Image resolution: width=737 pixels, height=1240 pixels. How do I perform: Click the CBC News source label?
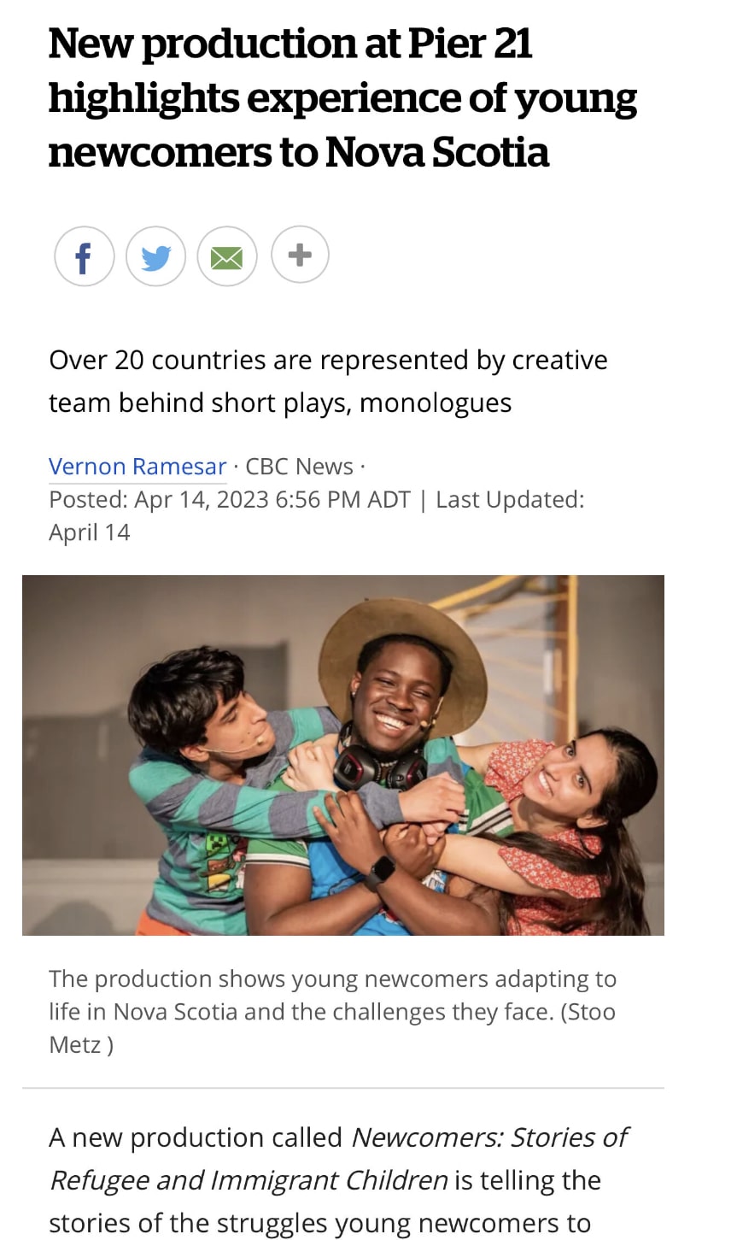(x=299, y=466)
